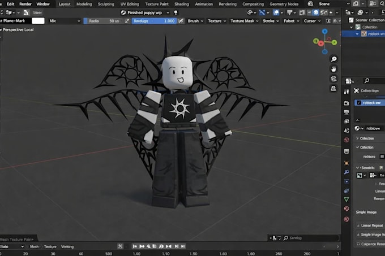Open the Modifiers wrench tab icon

coord(346,172)
